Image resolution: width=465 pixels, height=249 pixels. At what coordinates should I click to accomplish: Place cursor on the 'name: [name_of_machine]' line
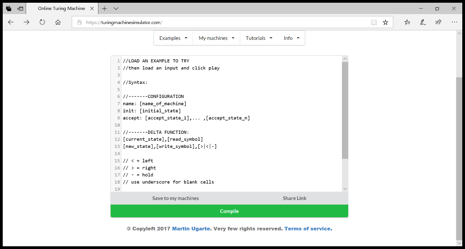tap(154, 103)
